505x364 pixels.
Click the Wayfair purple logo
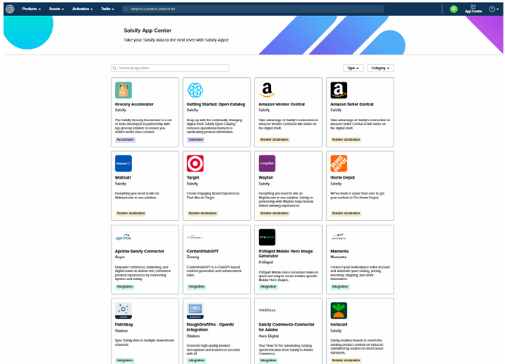tap(267, 163)
